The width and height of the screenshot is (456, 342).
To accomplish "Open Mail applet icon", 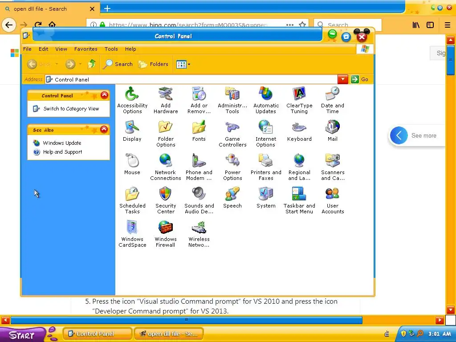I will pos(332,130).
